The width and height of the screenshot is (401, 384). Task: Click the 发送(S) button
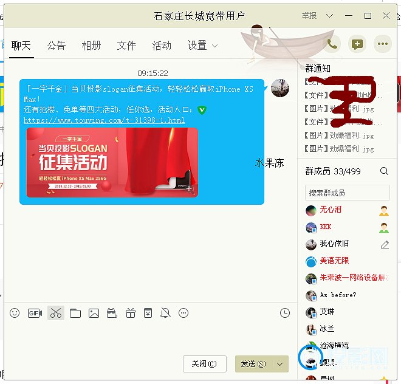point(254,364)
